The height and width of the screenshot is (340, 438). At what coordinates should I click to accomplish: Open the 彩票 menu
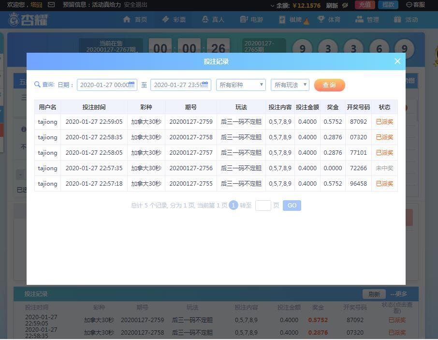pyautogui.click(x=174, y=19)
